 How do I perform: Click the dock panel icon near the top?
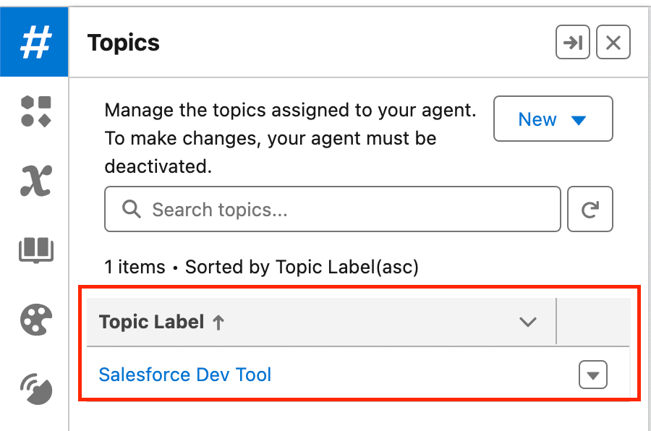click(572, 43)
